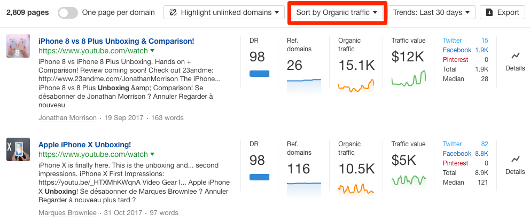
Task: Click author Jonathan Morrison
Action: tap(67, 118)
